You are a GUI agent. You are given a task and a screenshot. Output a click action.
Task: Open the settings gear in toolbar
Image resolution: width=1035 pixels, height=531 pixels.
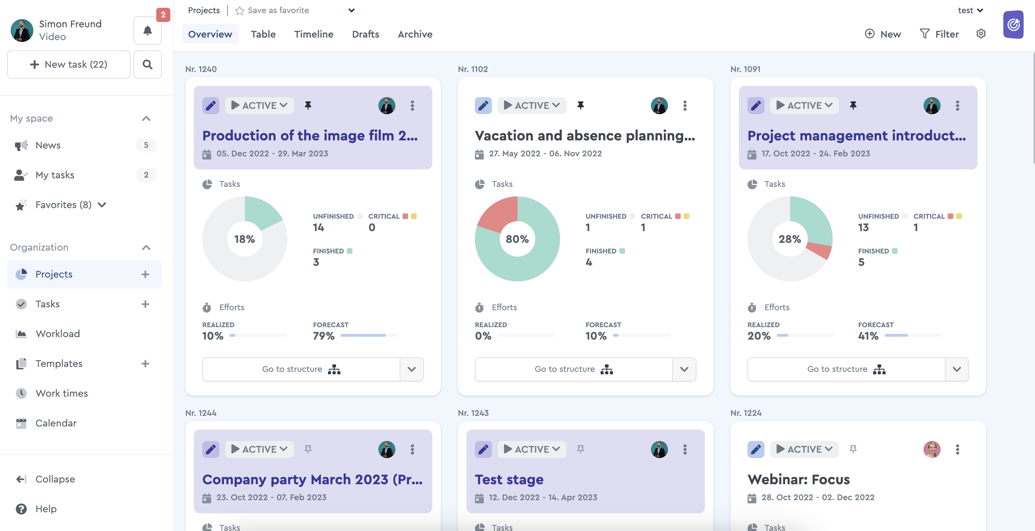pyautogui.click(x=981, y=34)
